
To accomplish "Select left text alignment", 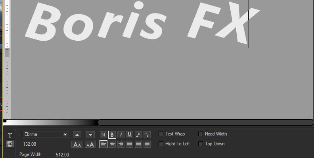I will [x=103, y=144].
